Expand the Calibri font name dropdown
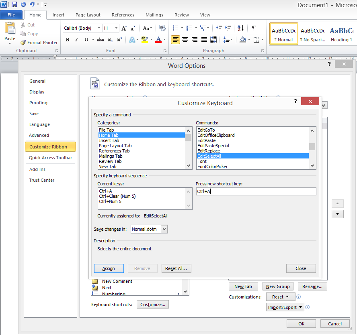 99,28
